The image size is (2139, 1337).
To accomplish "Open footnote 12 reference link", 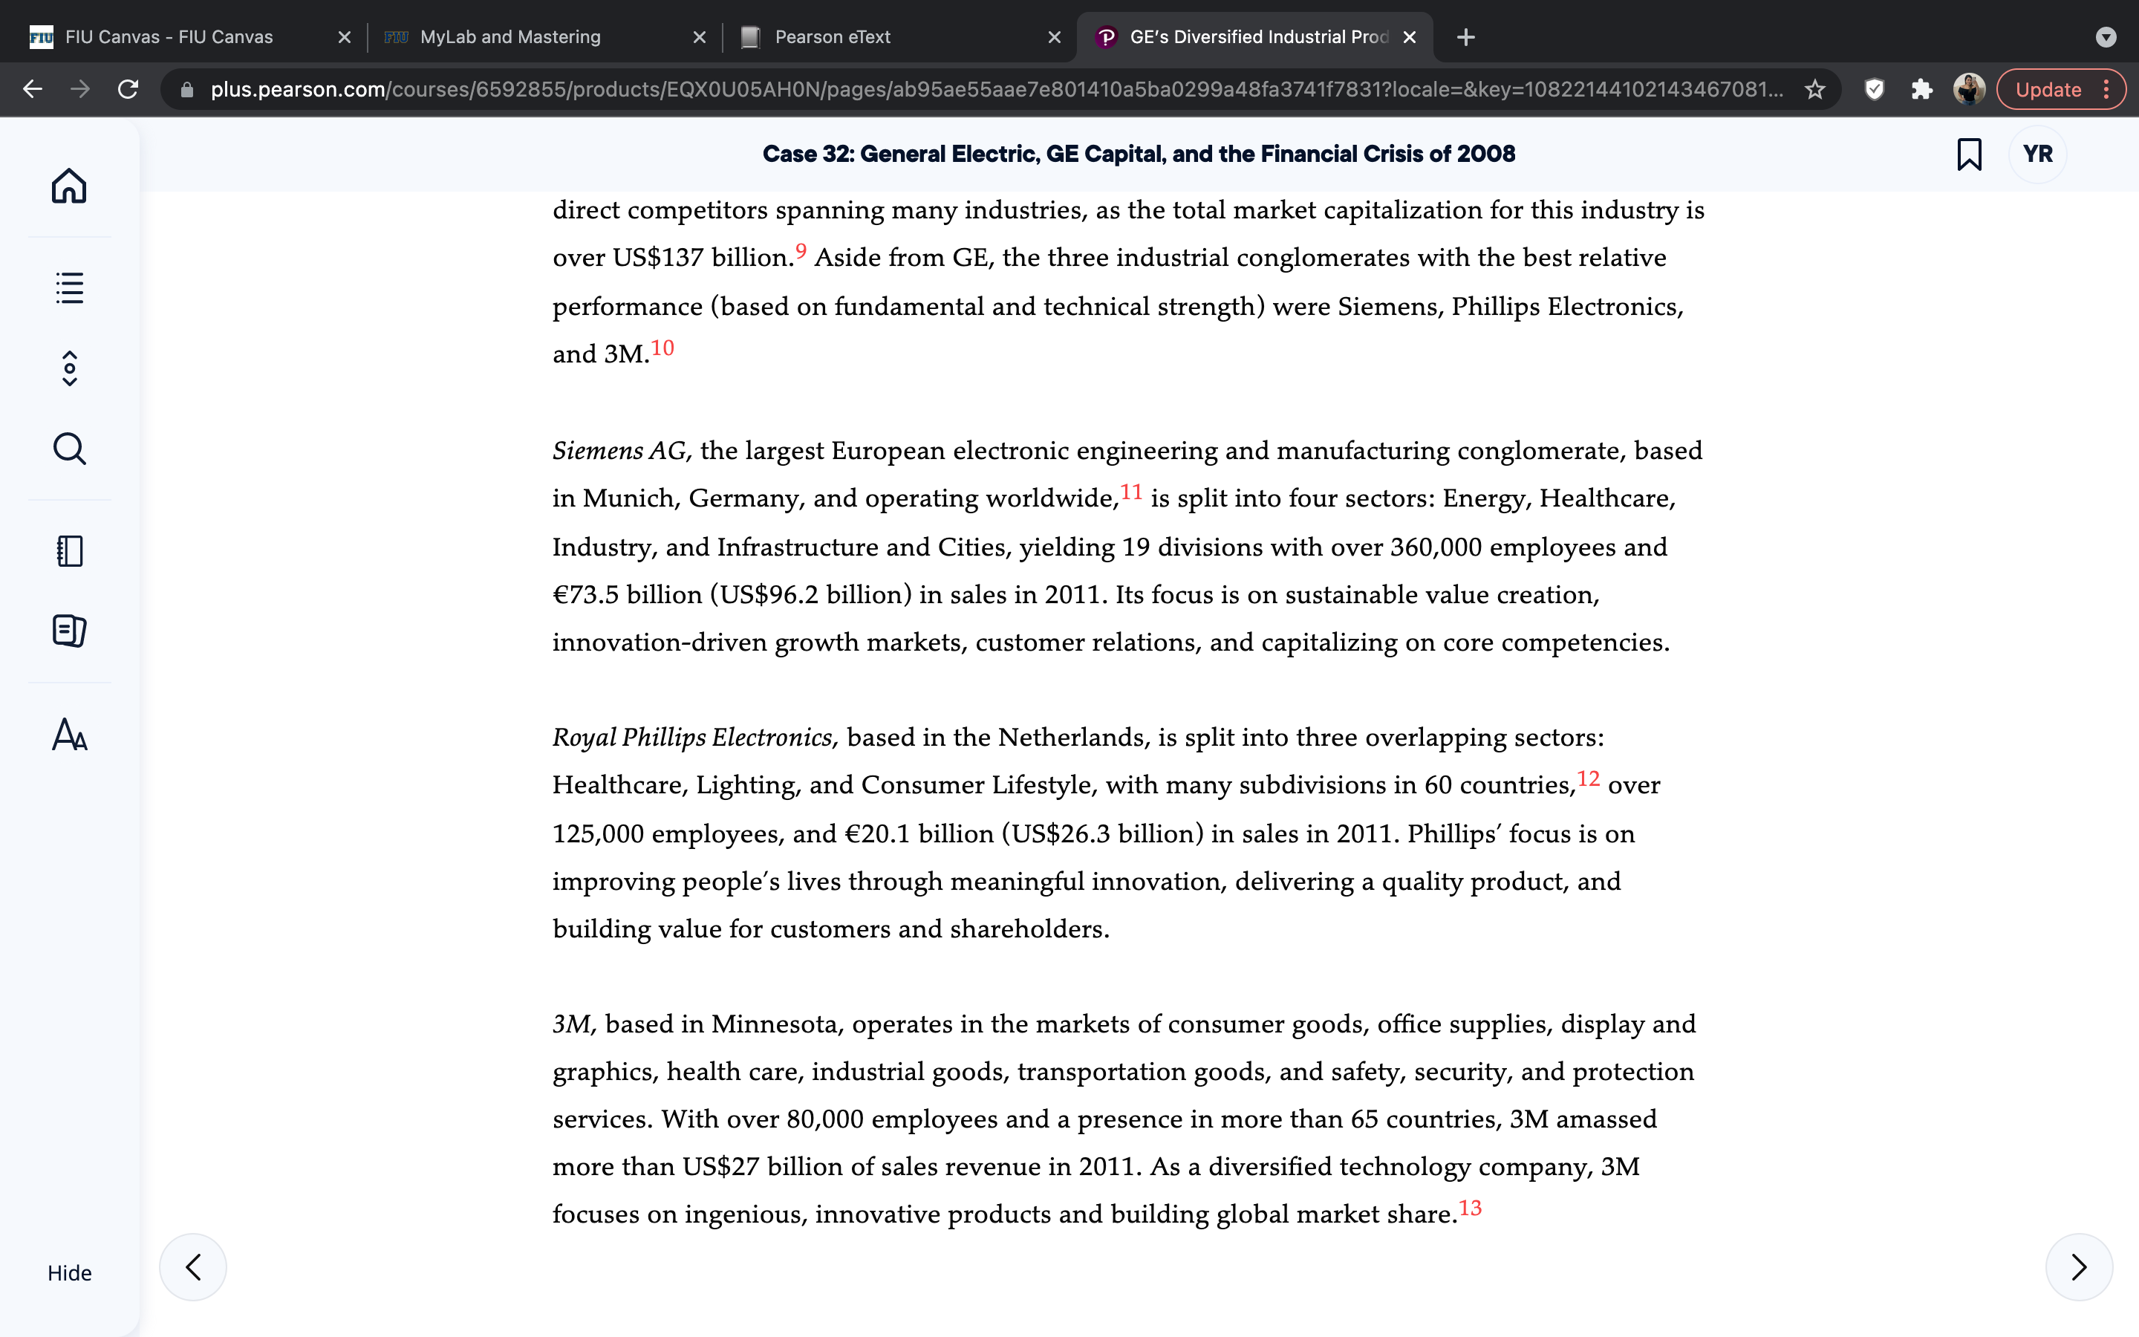I will coord(1589,778).
